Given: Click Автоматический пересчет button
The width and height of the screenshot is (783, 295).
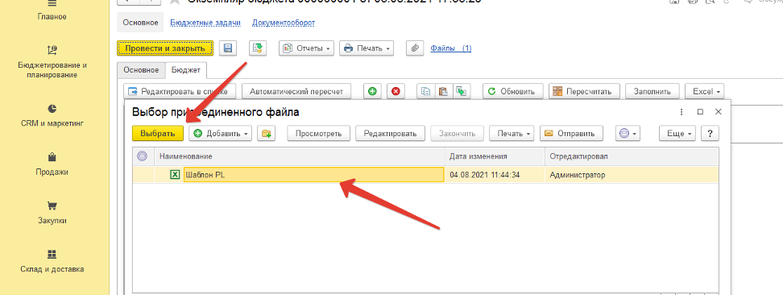Looking at the screenshot, I should pos(296,92).
